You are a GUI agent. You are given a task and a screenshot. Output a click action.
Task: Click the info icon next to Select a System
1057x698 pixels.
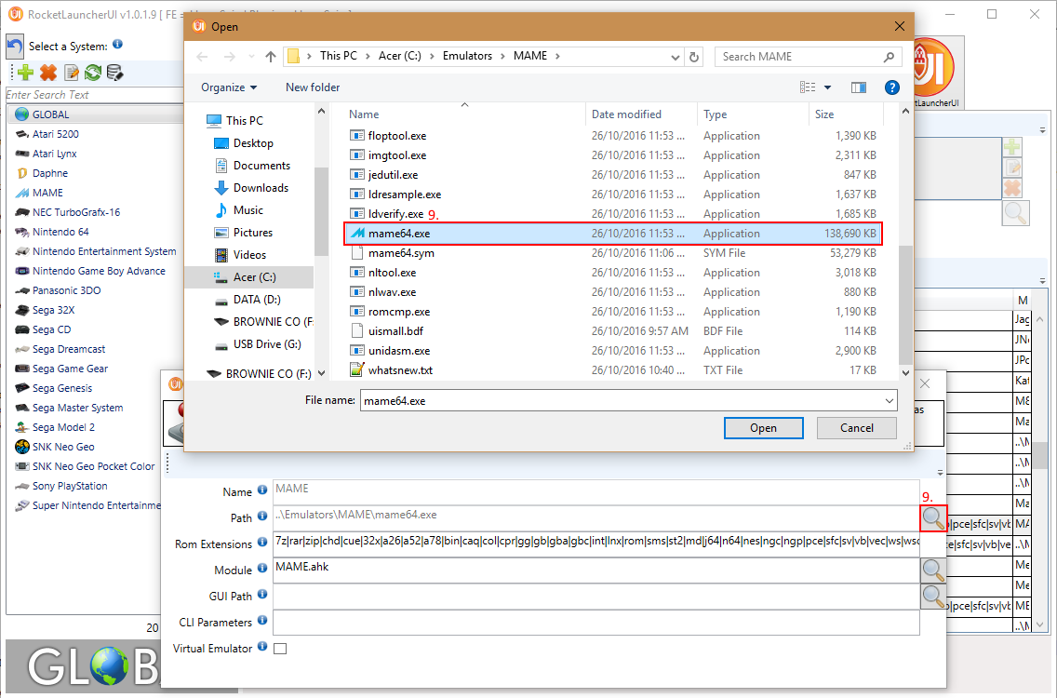(x=118, y=44)
